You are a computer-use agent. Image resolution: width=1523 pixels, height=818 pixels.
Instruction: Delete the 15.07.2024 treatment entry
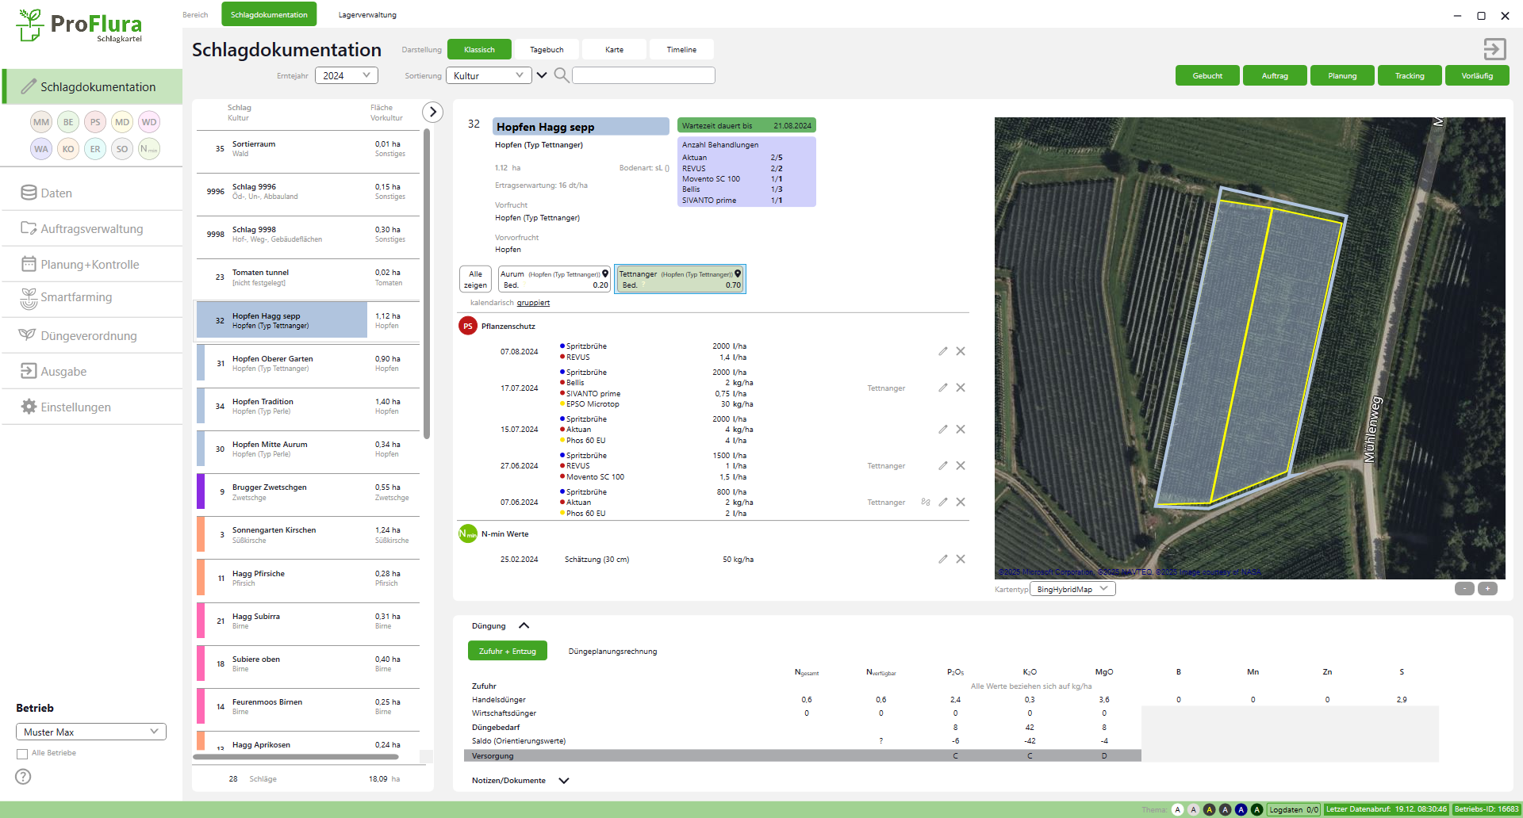click(961, 430)
